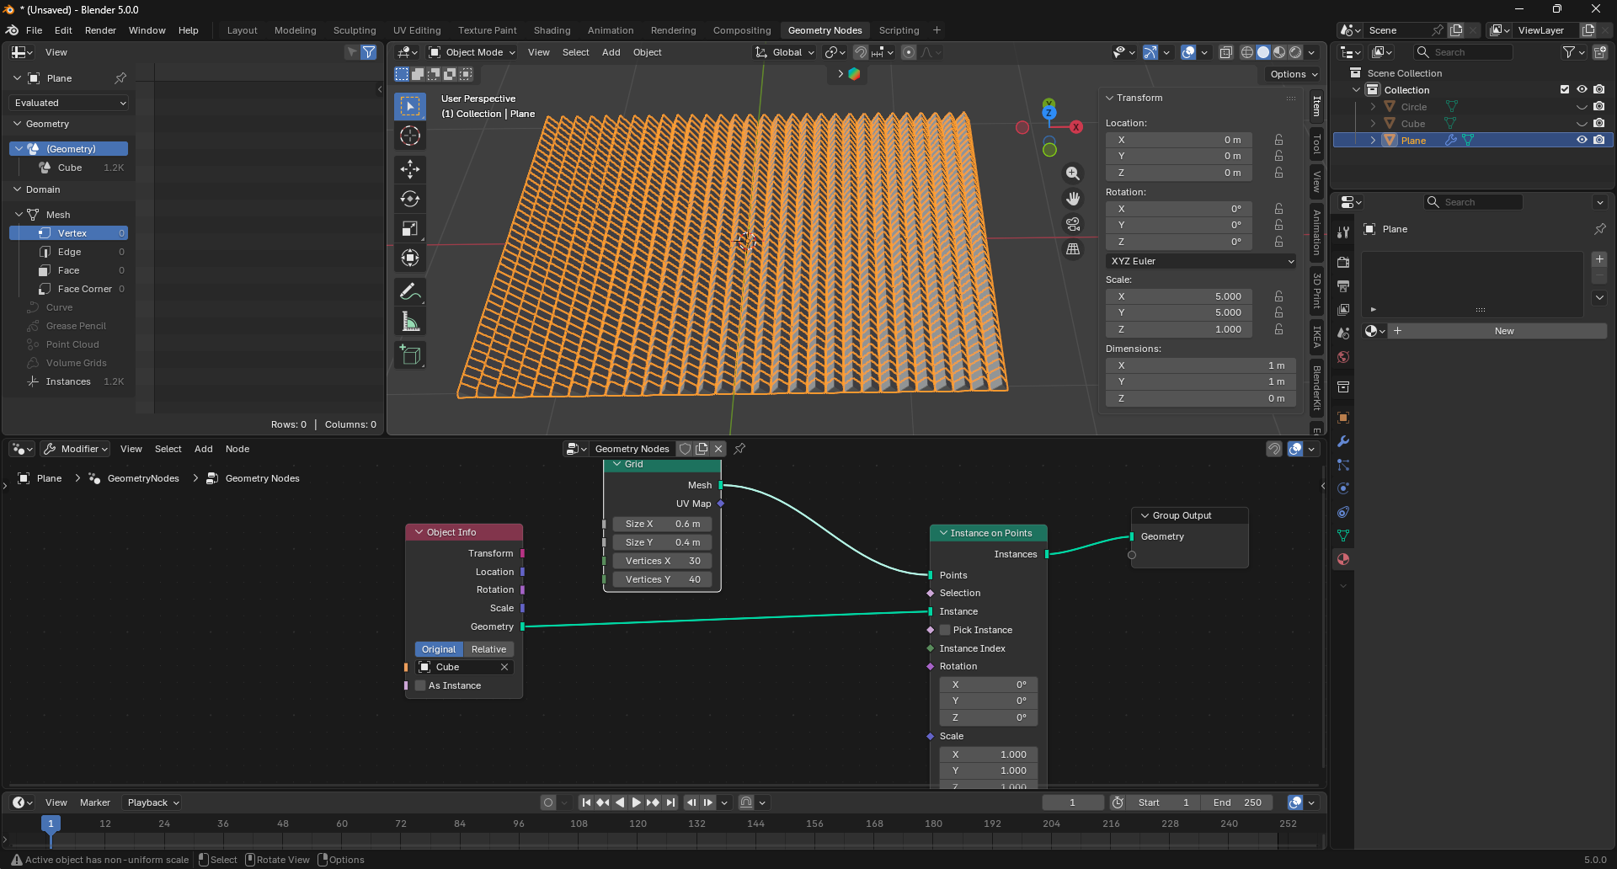
Task: Pick the Annotate pencil tool
Action: click(x=410, y=292)
